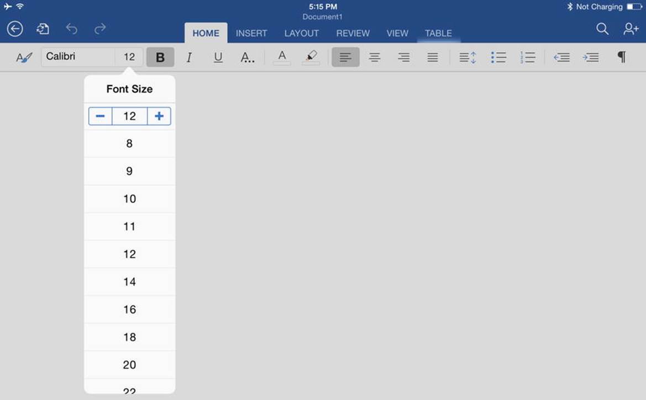Toggle Underline formatting

pyautogui.click(x=218, y=57)
